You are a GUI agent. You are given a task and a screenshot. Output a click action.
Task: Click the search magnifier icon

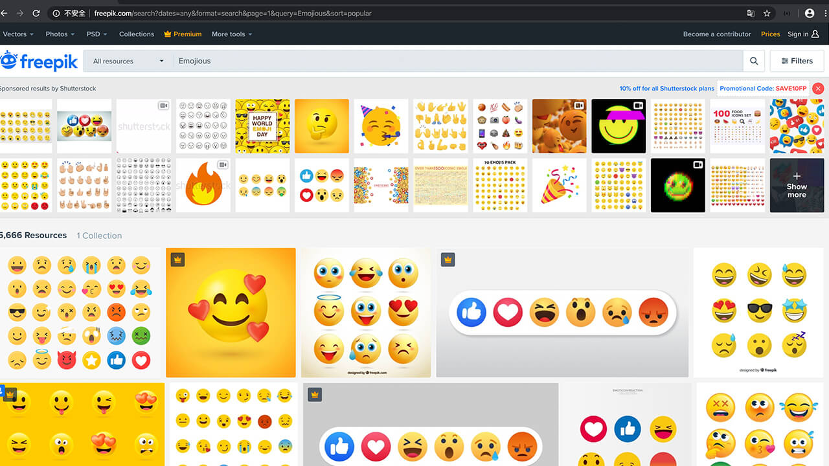click(753, 61)
